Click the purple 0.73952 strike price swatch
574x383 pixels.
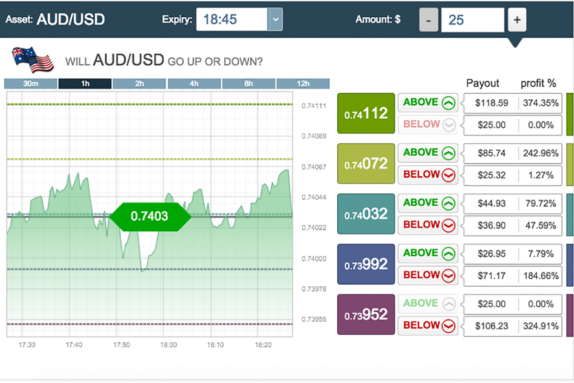point(366,314)
